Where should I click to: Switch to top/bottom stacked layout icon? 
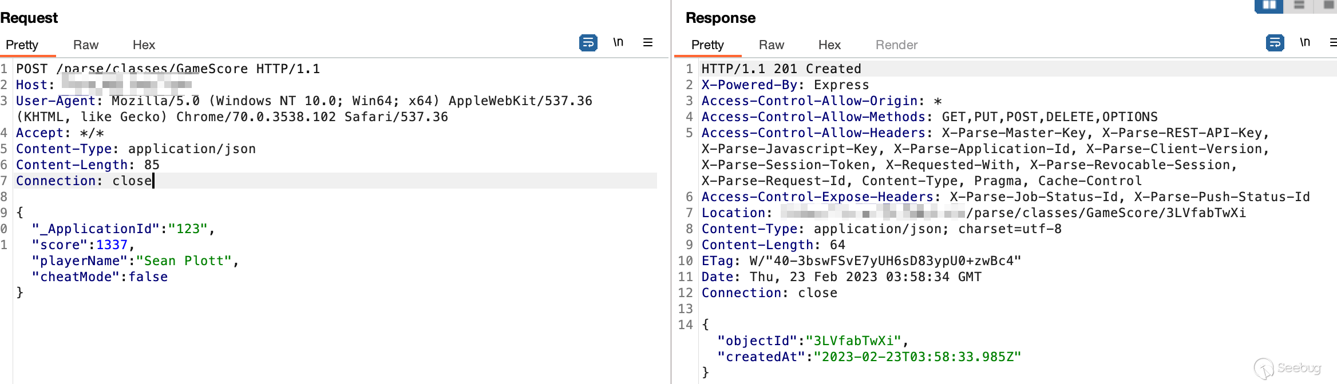coord(1299,5)
